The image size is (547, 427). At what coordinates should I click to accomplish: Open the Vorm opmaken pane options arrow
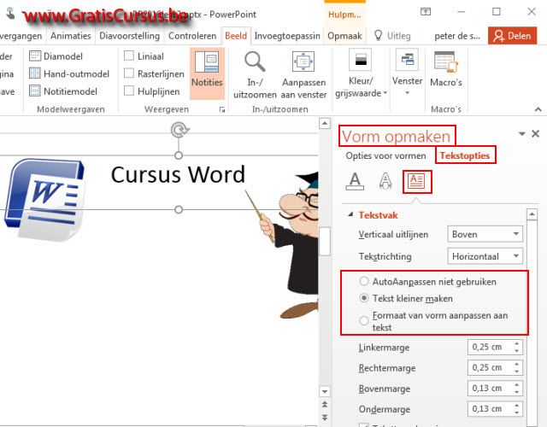pos(522,134)
